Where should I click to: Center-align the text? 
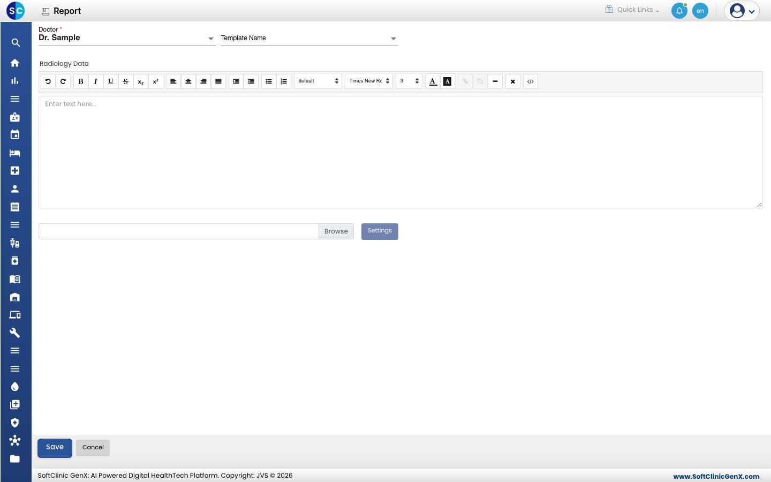point(188,81)
